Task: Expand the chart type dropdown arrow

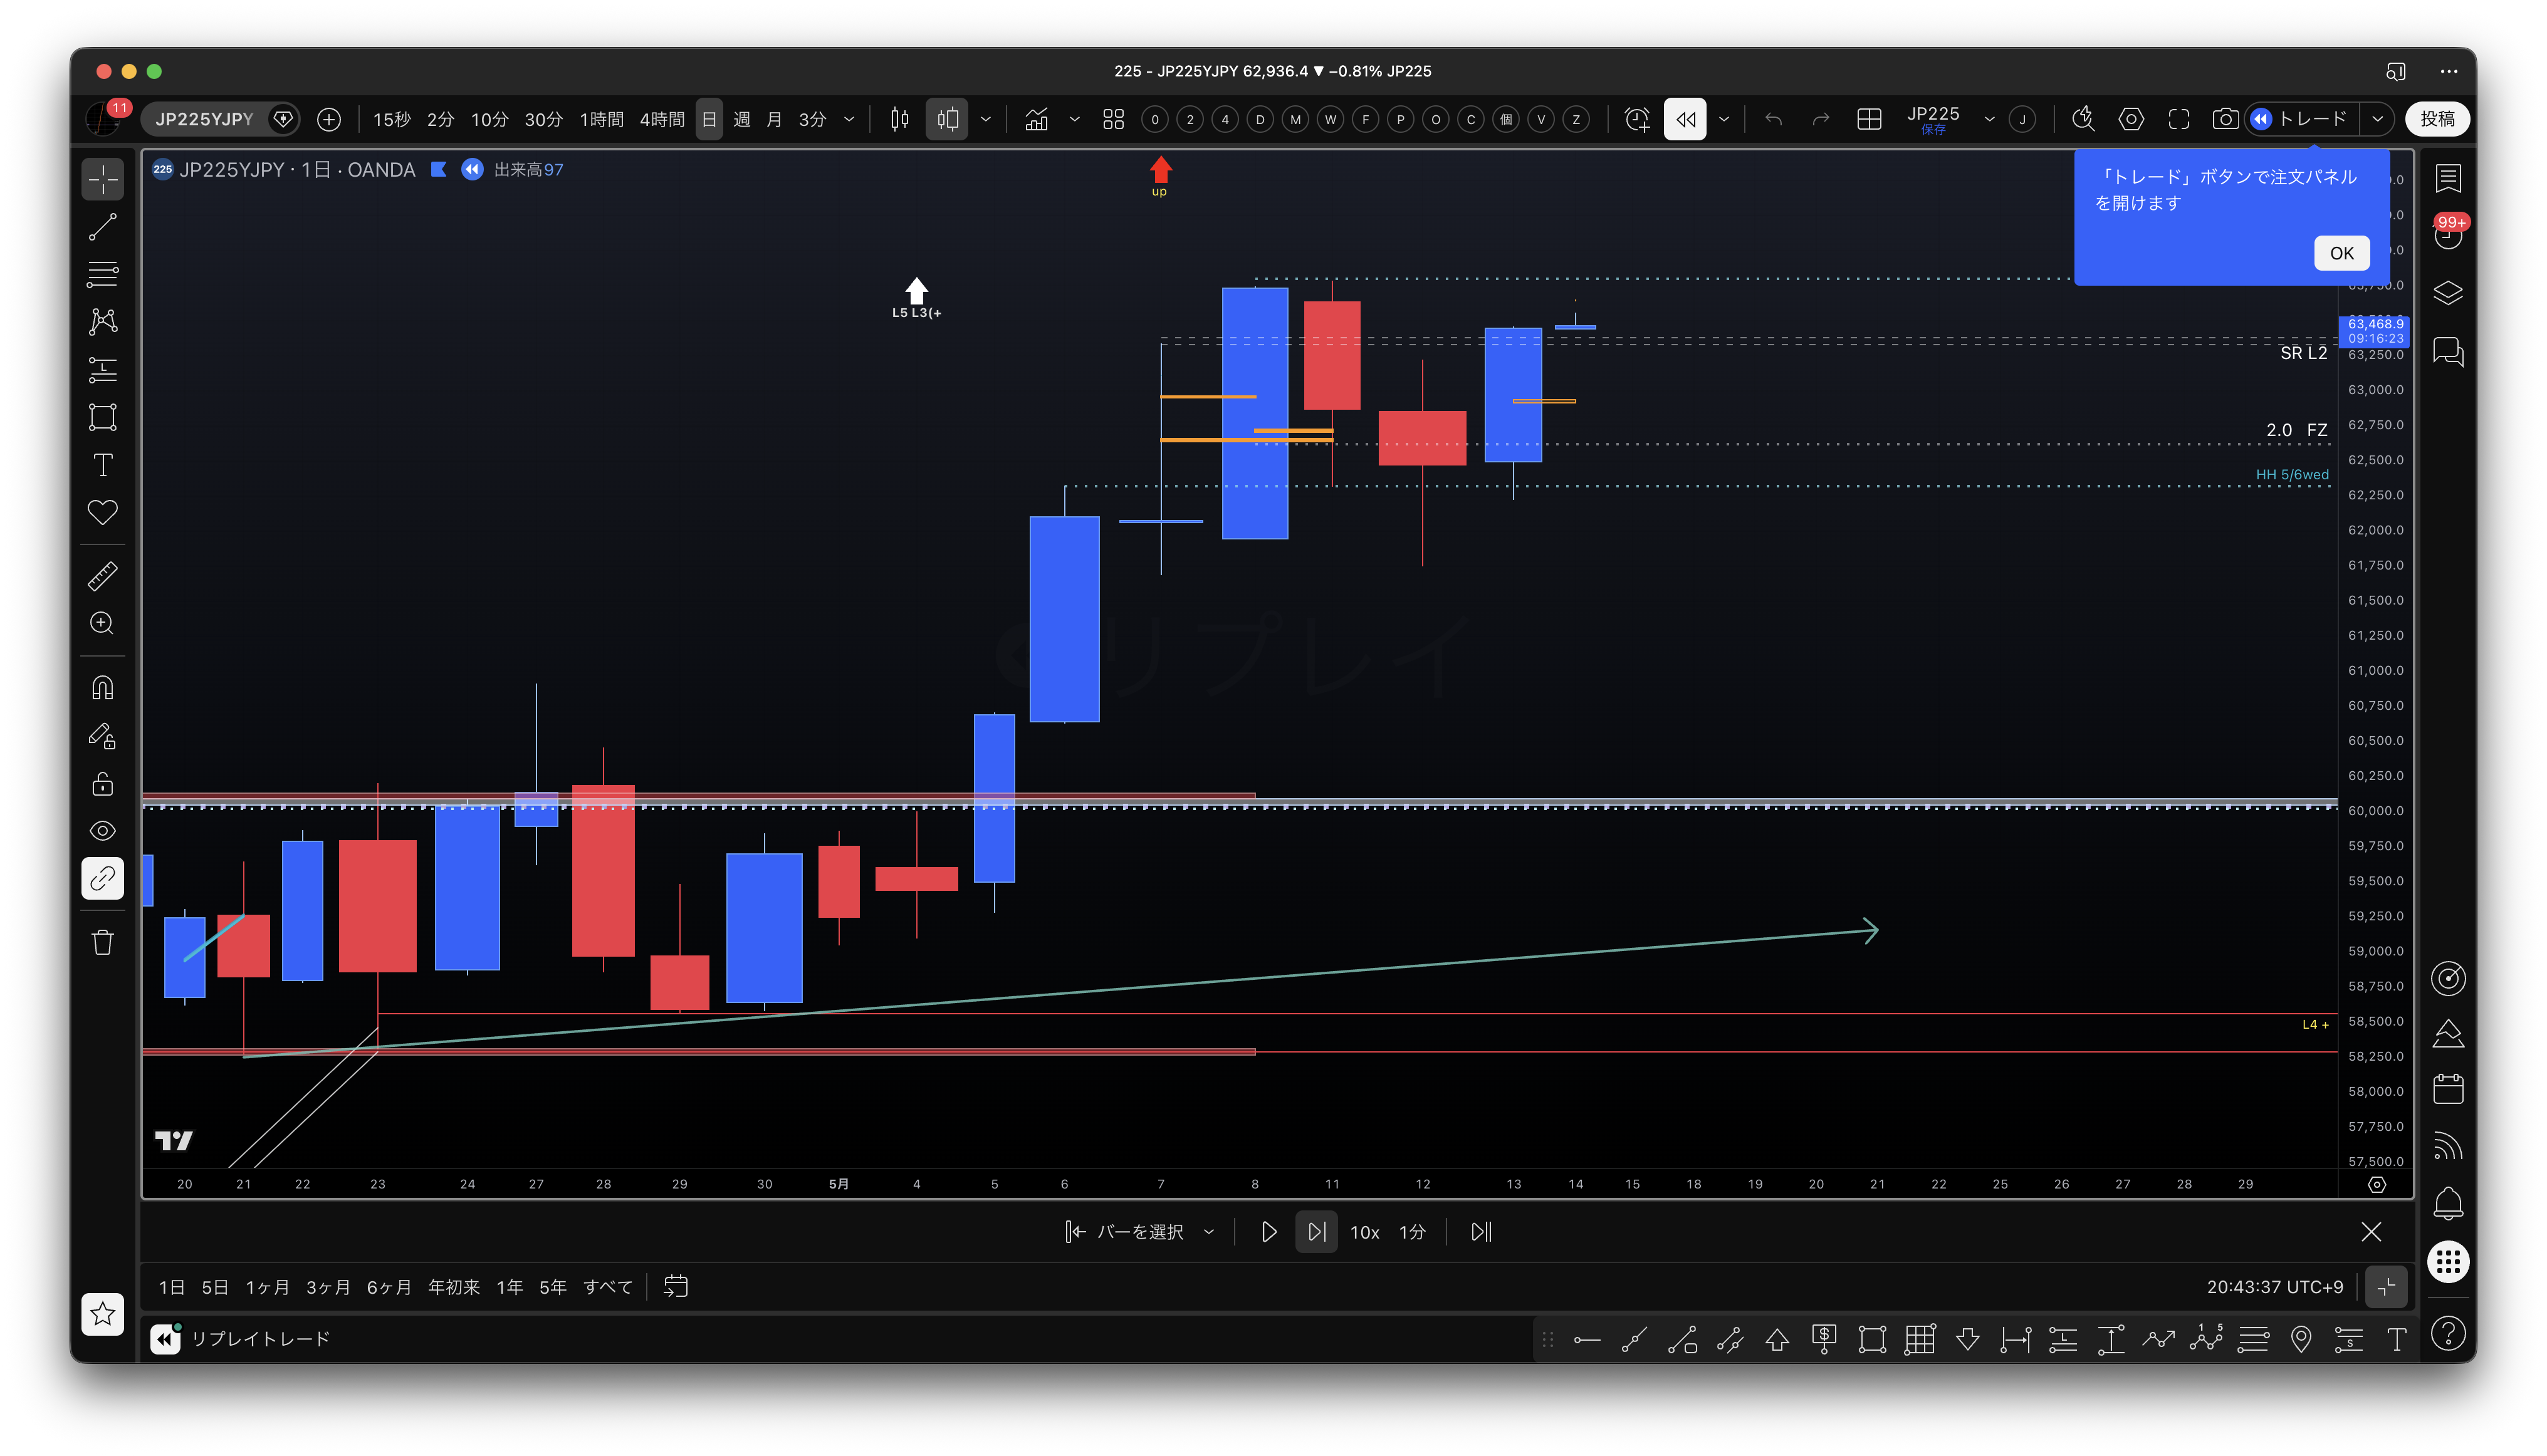Action: click(985, 119)
